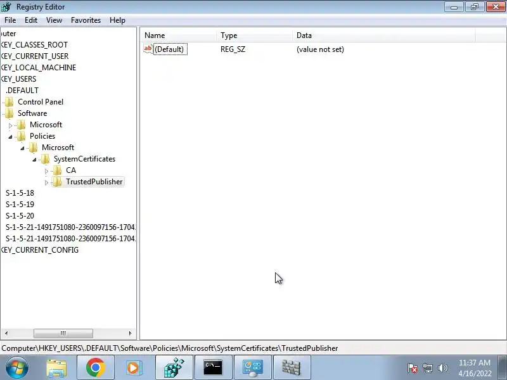507x380 pixels.
Task: Click the Registry Editor title bar icon
Action: pos(6,6)
